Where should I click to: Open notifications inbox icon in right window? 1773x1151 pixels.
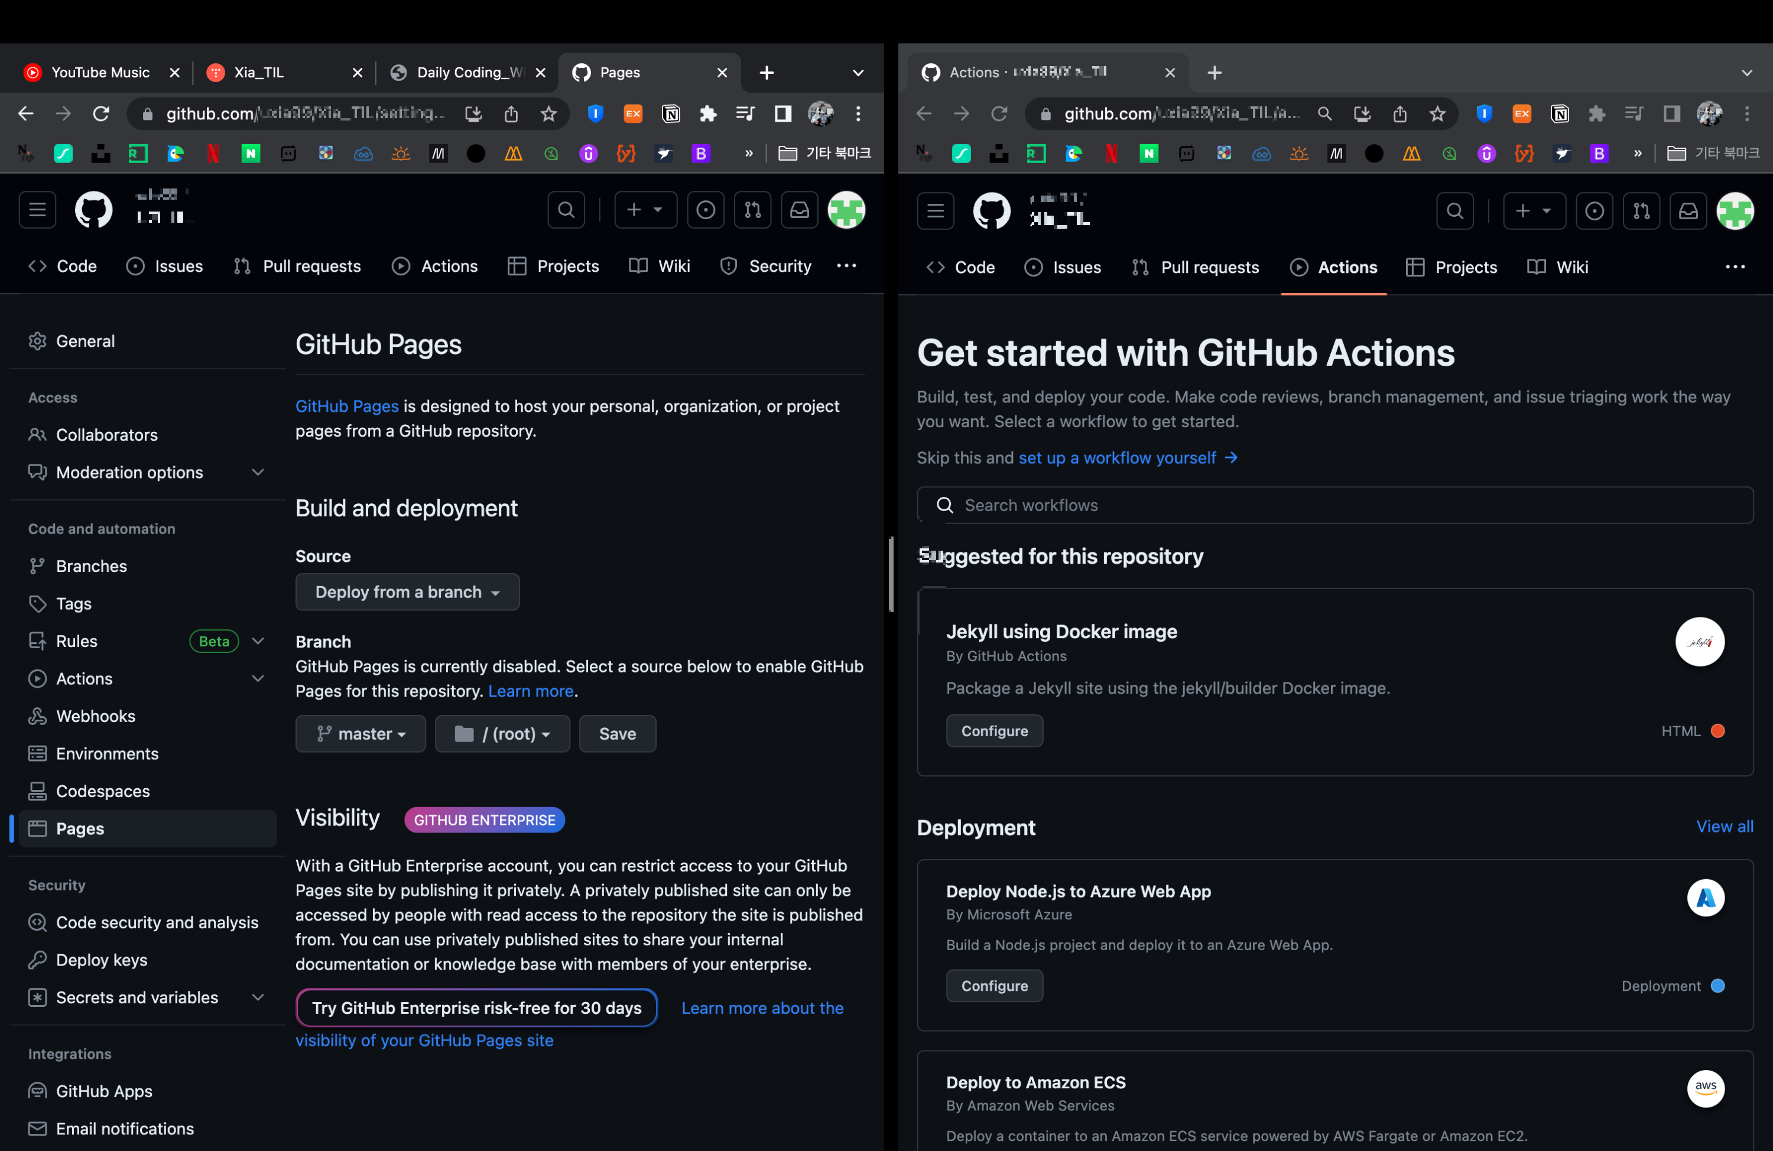[1688, 211]
